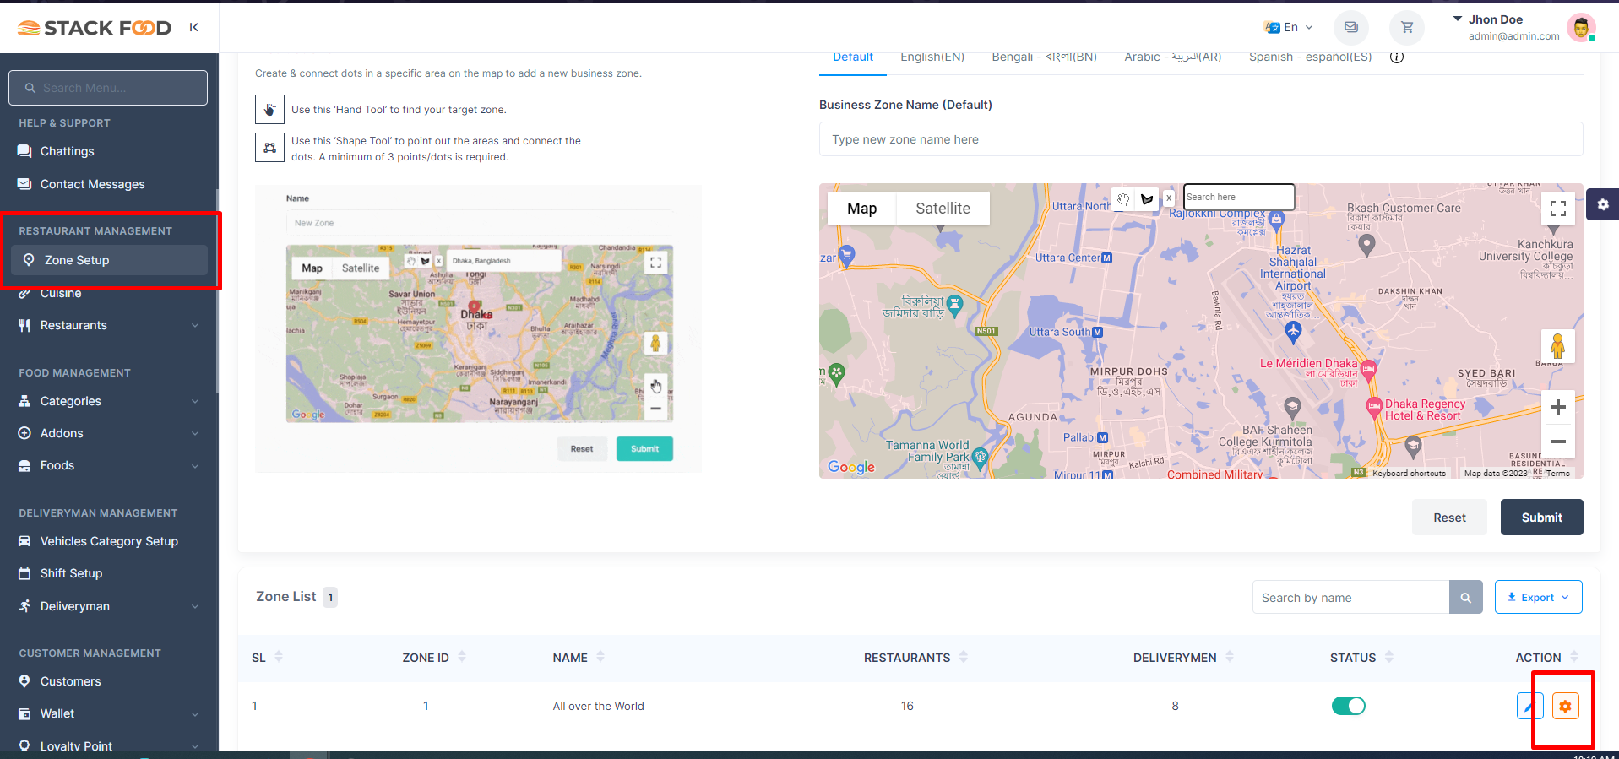Viewport: 1619px width, 759px height.
Task: Switch to the Spanish - español(ES) tab
Action: (x=1311, y=57)
